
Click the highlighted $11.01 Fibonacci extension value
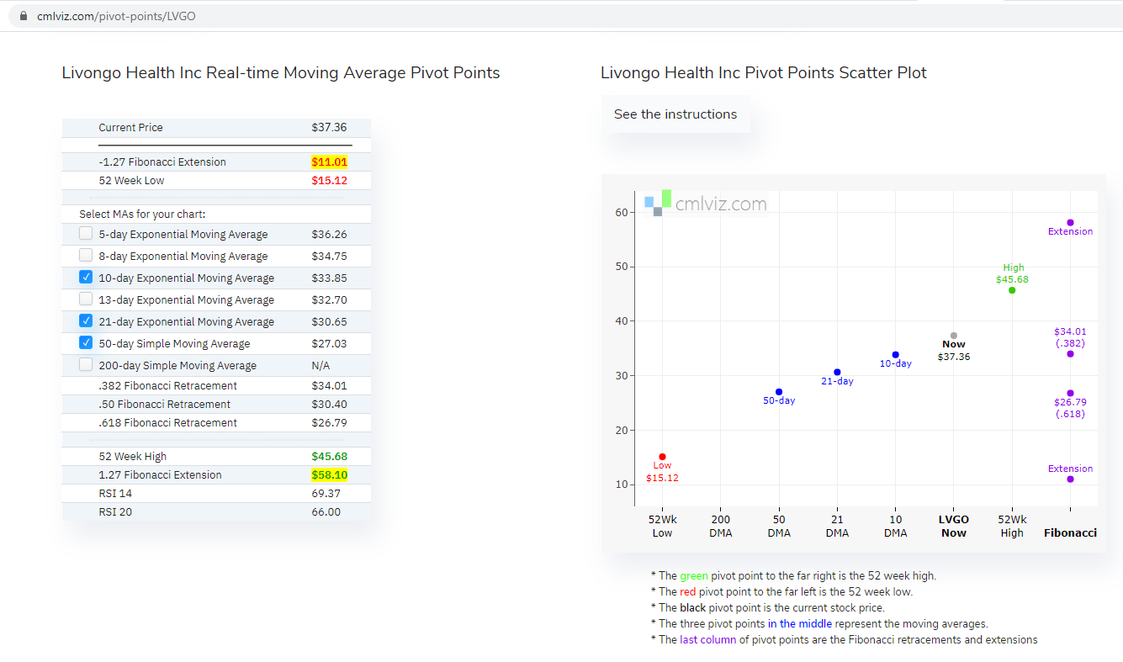pyautogui.click(x=329, y=162)
